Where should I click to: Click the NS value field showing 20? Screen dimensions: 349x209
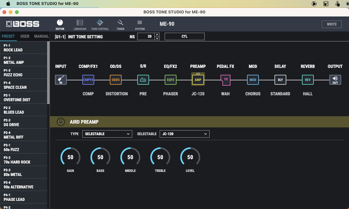pyautogui.click(x=146, y=36)
